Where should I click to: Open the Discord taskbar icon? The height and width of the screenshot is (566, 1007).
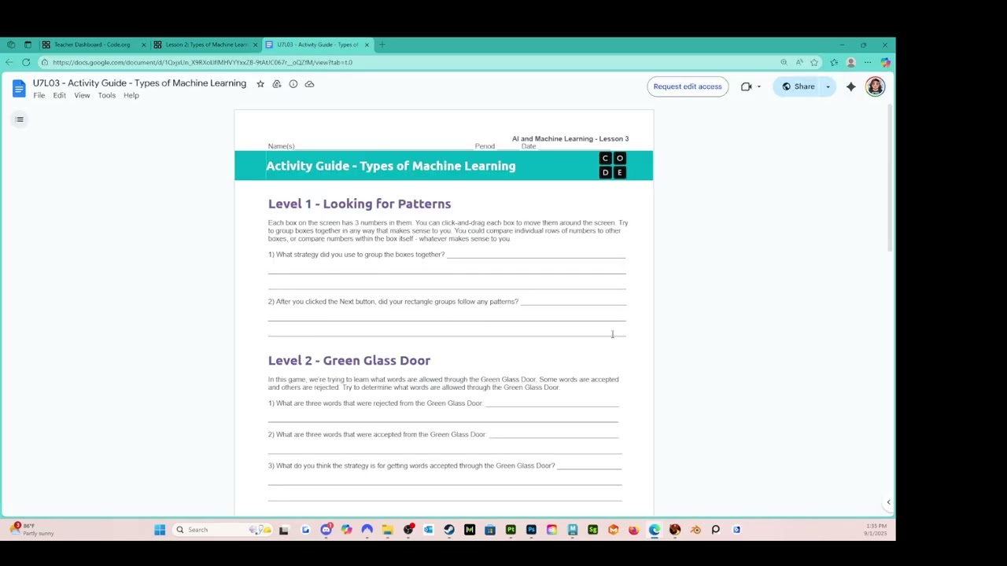coord(326,530)
